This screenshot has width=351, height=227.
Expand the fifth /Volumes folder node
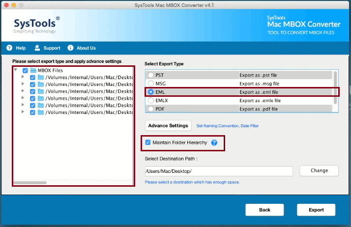pos(23,105)
